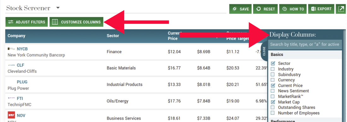Click the red NOV company logo

pos(11,115)
